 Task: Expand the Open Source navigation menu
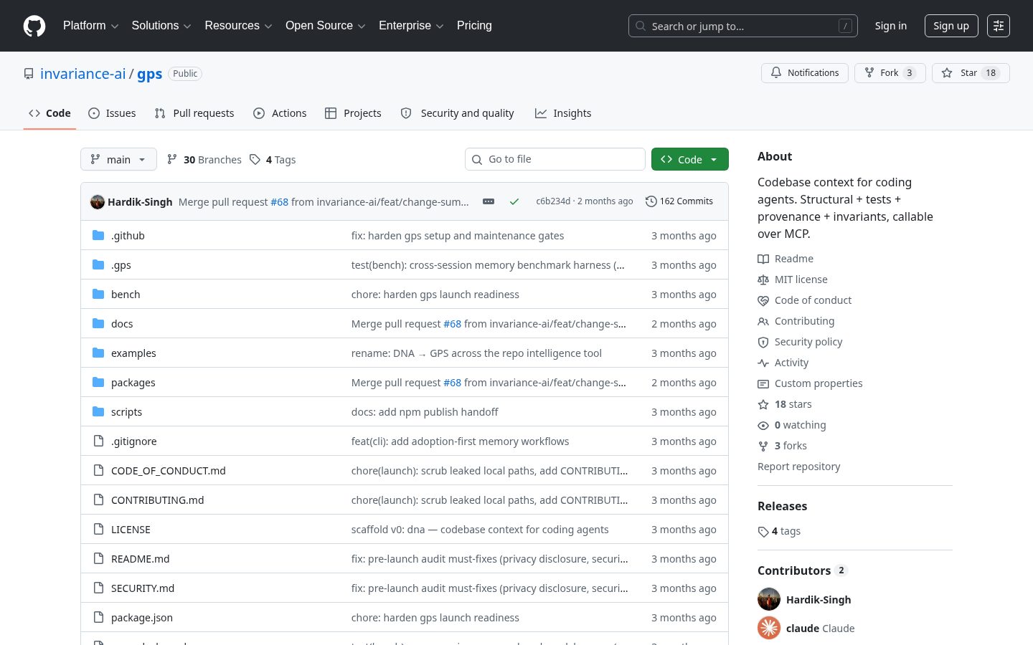tap(326, 26)
